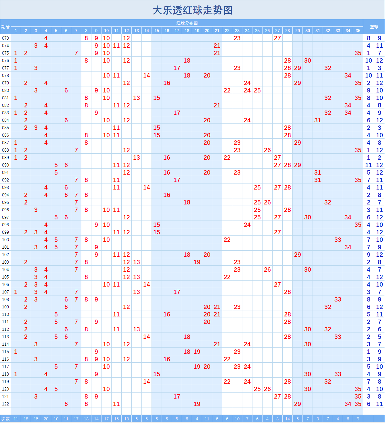
Task: Click count 8 in the 次数 row
Action: point(277,419)
